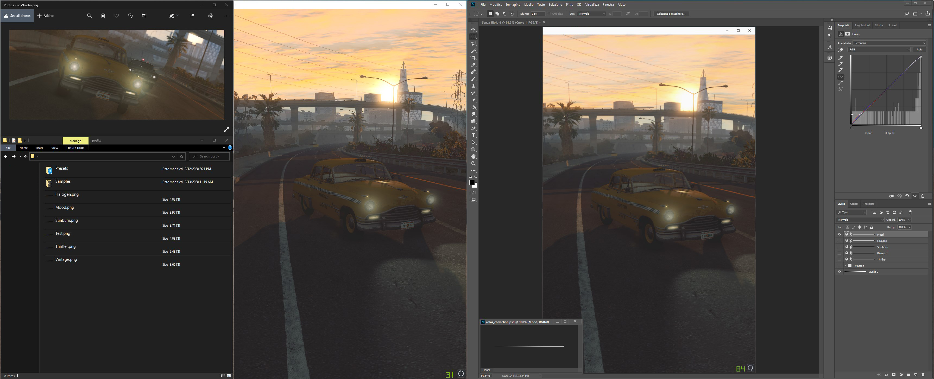Pick the white point eyedropper in Curves

(x=840, y=70)
